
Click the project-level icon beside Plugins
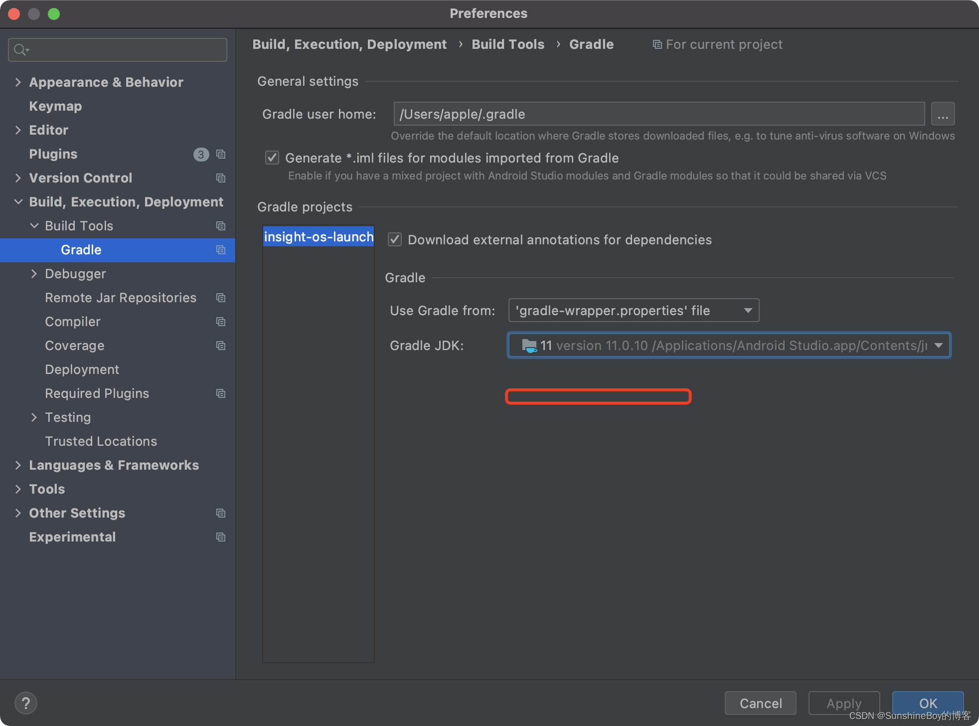click(x=221, y=154)
